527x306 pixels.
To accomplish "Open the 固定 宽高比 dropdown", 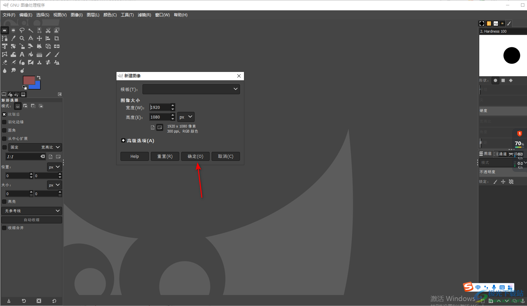I will [x=35, y=147].
